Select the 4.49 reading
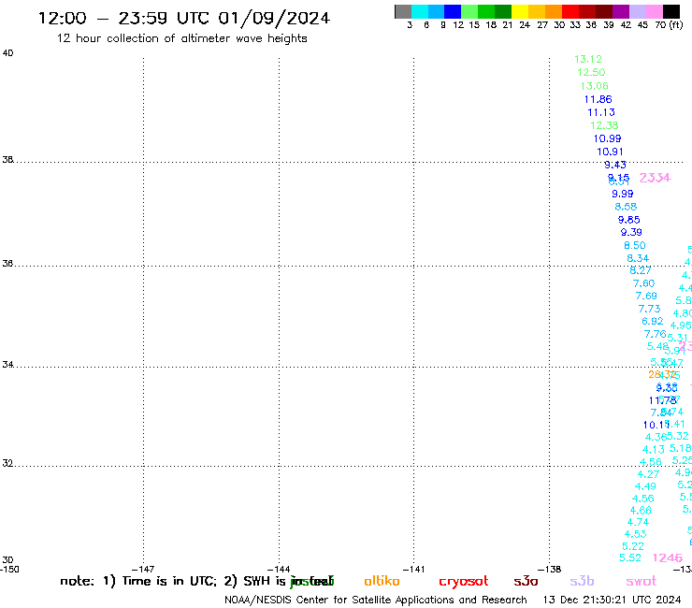This screenshot has height=608, width=692. coord(645,486)
